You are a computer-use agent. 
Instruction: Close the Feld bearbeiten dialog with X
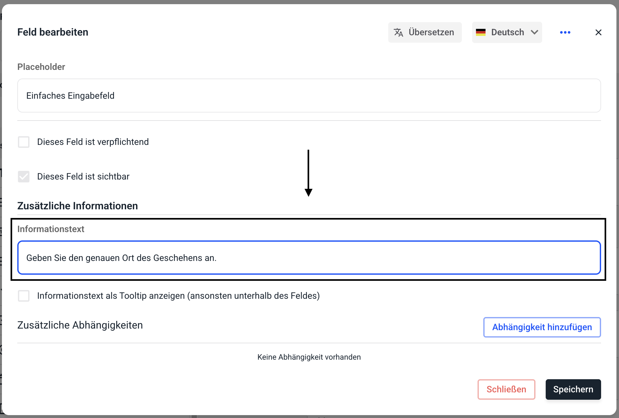(x=598, y=32)
